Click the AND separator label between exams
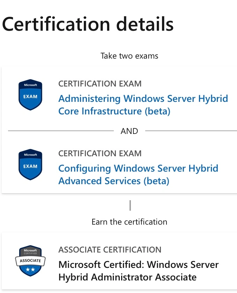 coord(129,131)
